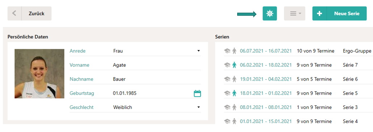Click graduation cap icon in Serie 5 row
The image size is (373, 132).
(227, 93)
